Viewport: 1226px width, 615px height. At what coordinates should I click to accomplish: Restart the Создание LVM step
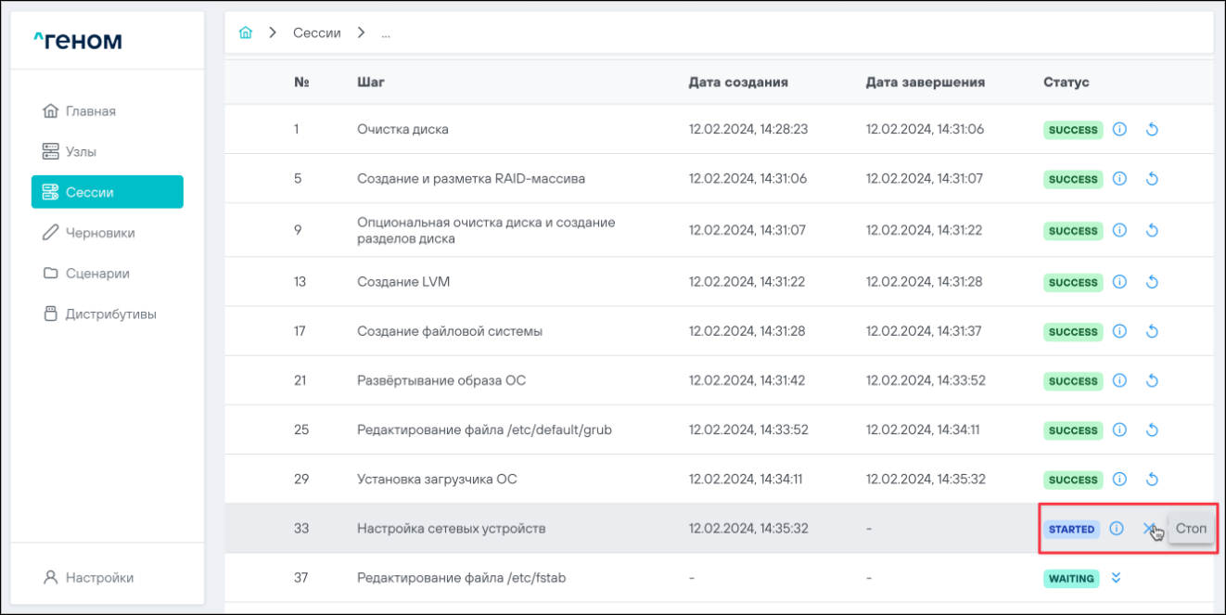click(x=1152, y=282)
